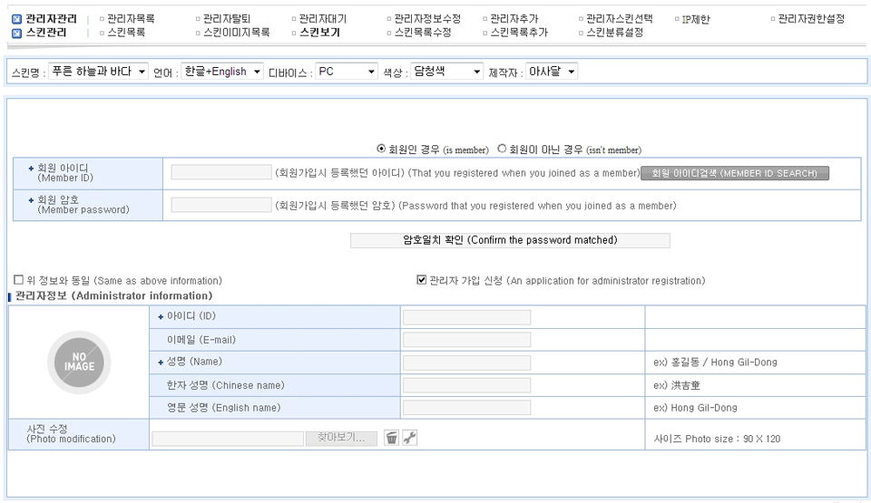This screenshot has width=871, height=503.
Task: Open the 제작자 creator dropdown
Action: (x=552, y=72)
